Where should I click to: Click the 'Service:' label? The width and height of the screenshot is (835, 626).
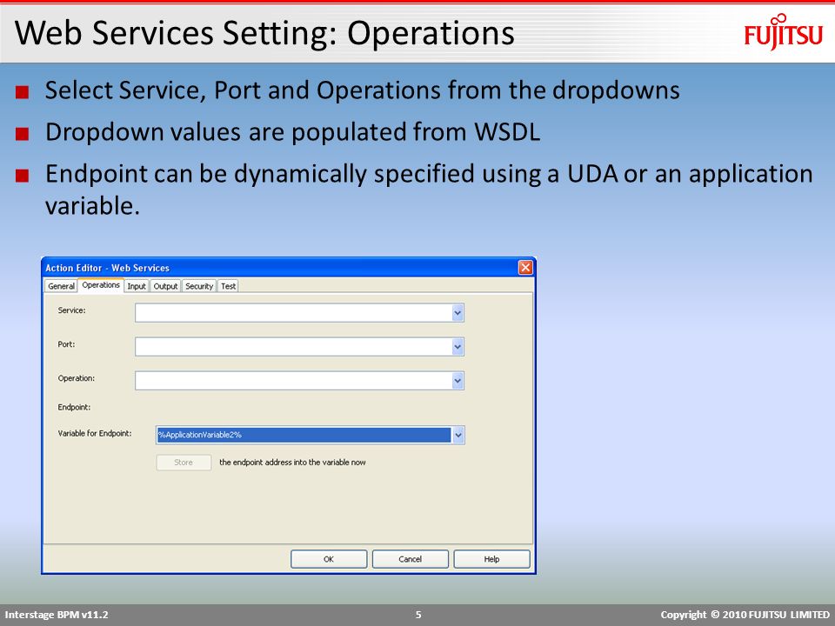click(x=72, y=310)
